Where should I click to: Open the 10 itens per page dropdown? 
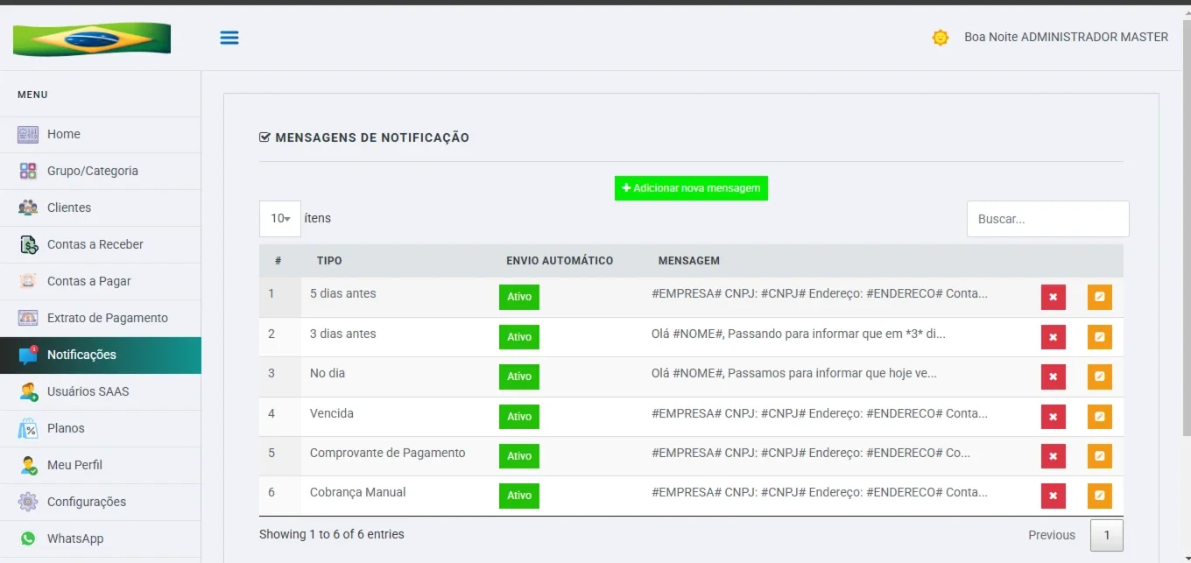[280, 219]
